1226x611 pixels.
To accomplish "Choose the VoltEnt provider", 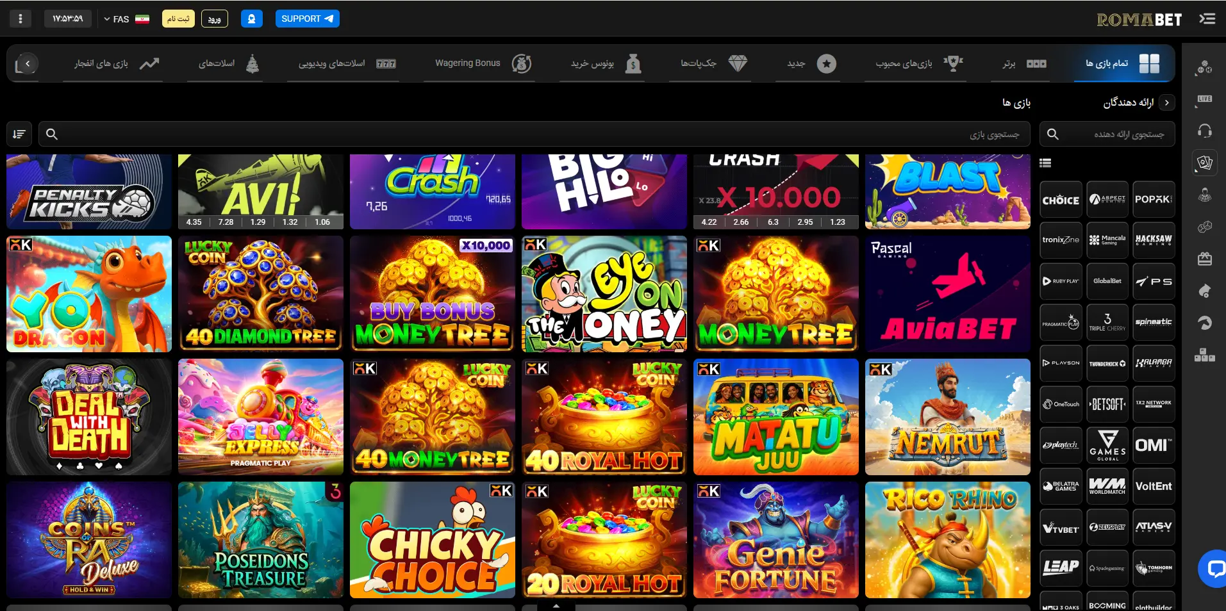I will (1153, 486).
